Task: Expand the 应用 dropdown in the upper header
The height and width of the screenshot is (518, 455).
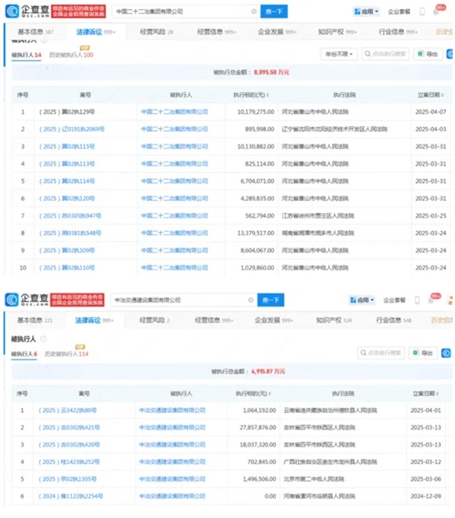Action: click(x=366, y=12)
